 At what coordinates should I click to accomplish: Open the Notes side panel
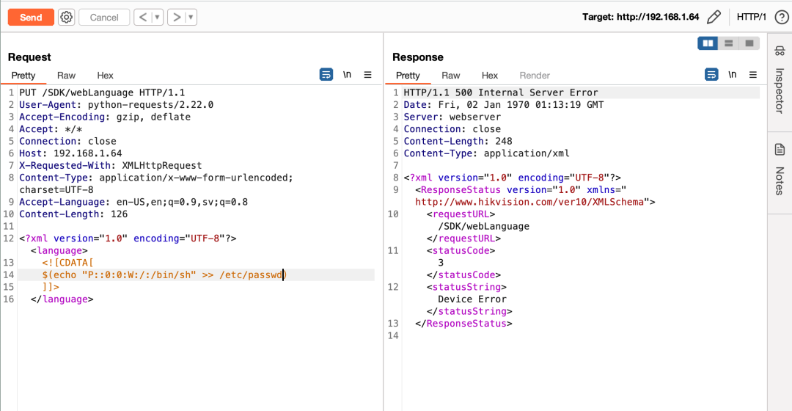coord(780,170)
